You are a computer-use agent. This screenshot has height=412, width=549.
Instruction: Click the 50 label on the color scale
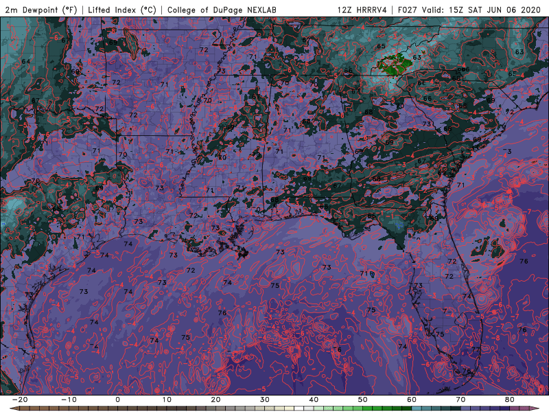(363, 400)
